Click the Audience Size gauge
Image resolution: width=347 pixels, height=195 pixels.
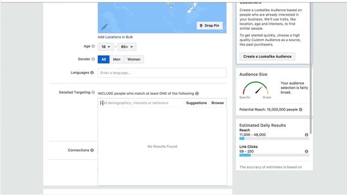point(255,88)
